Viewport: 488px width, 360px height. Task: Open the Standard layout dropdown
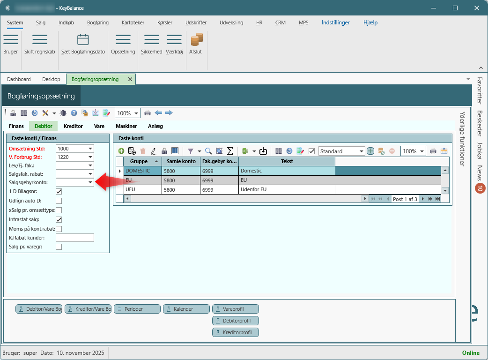(361, 151)
